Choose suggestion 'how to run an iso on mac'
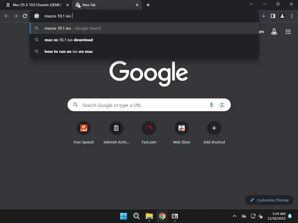 pyautogui.click(x=144, y=51)
